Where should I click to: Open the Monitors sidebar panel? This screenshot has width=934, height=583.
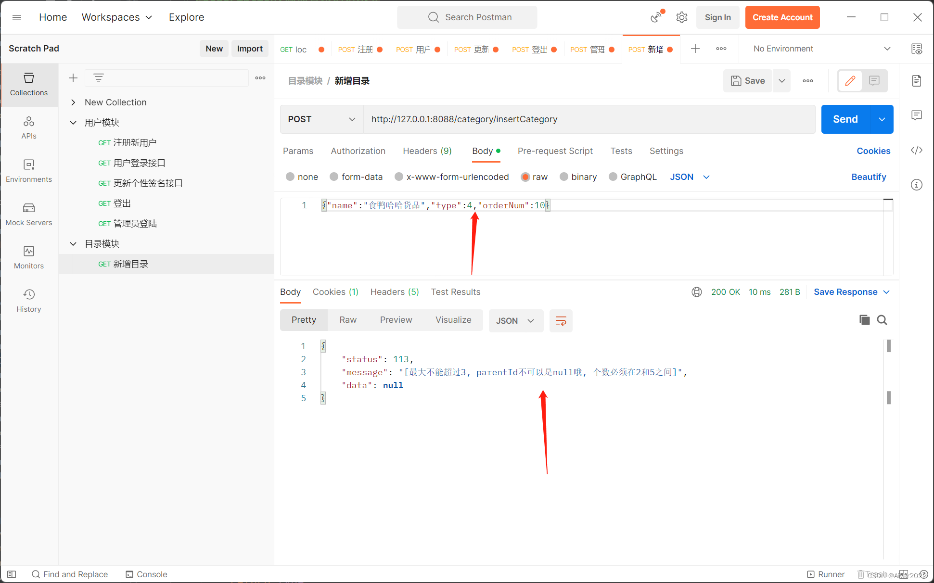tap(29, 257)
